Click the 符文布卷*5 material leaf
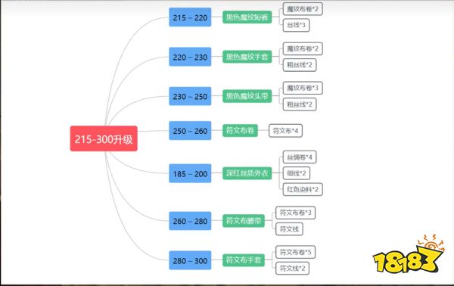The height and width of the screenshot is (286, 454). click(x=295, y=252)
